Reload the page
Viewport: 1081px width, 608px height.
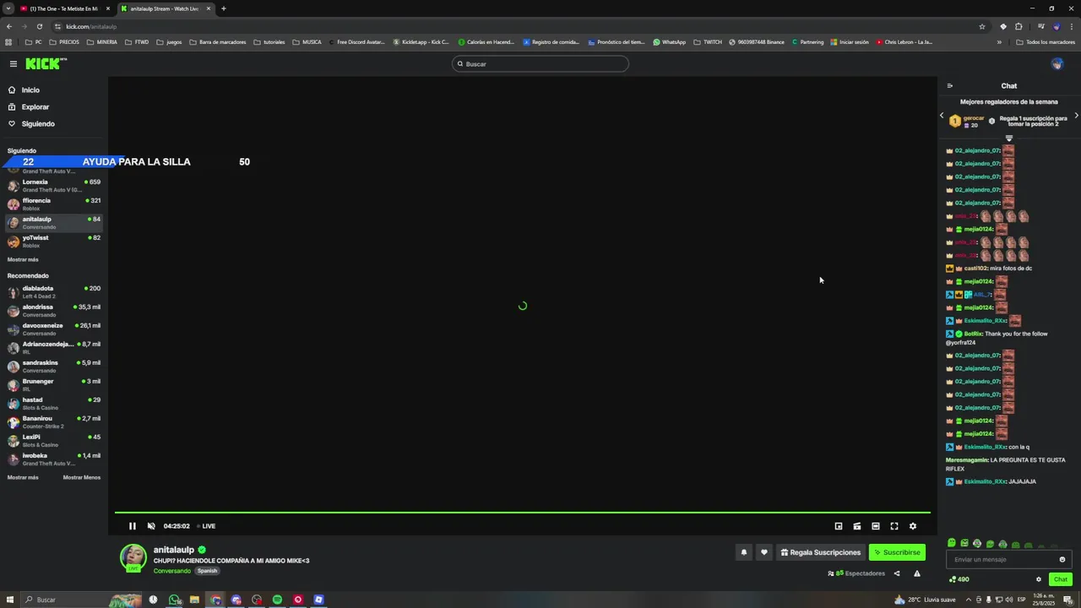point(39,26)
